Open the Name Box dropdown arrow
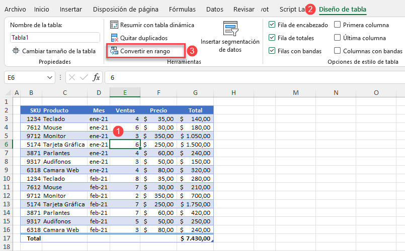405x251 pixels. pos(50,78)
